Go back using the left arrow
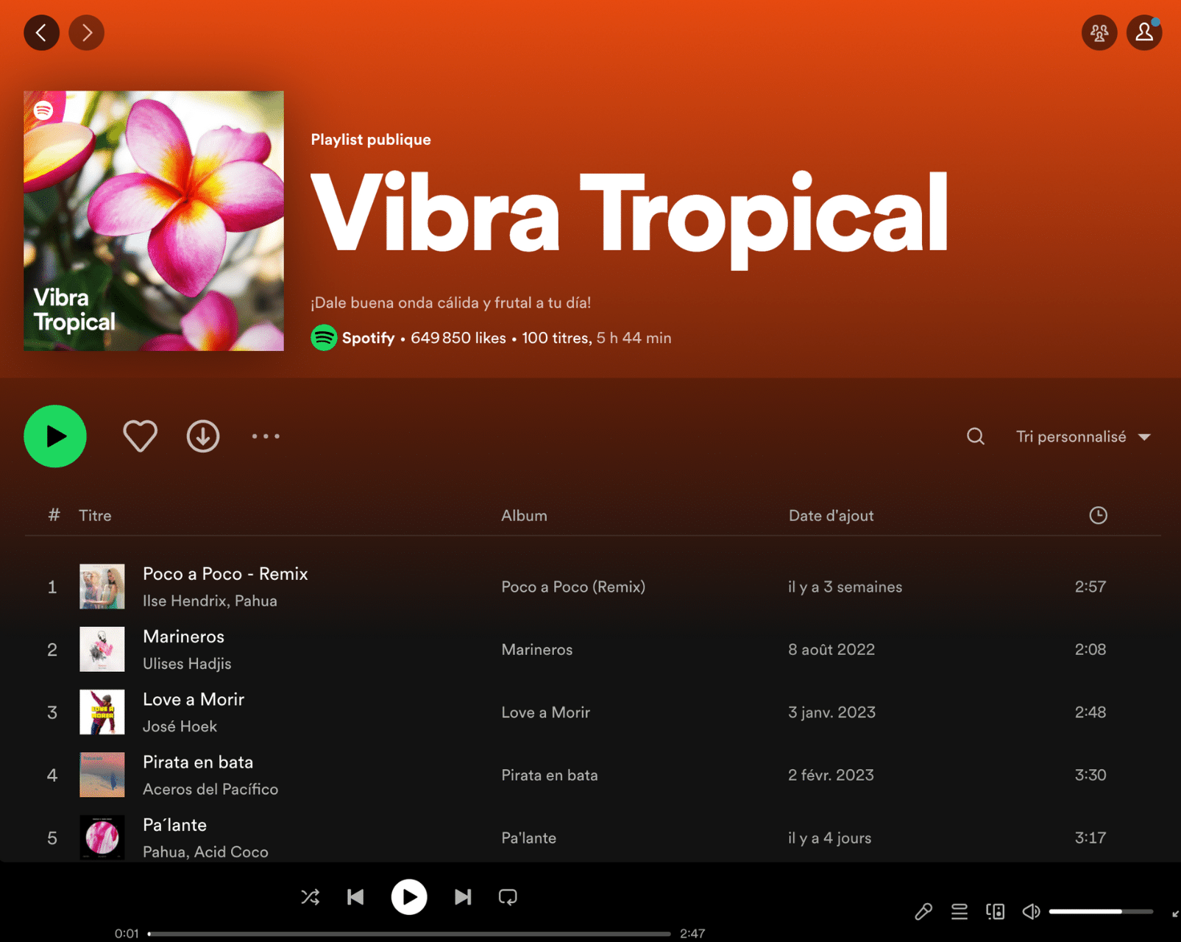1181x942 pixels. coord(41,32)
